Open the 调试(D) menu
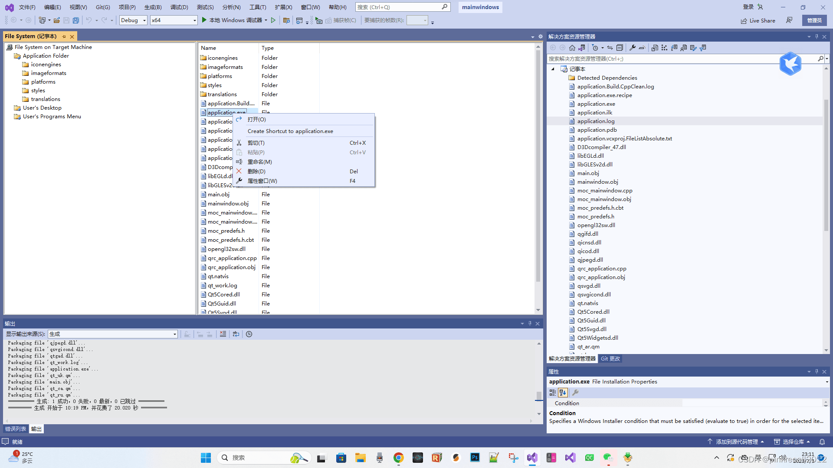Image resolution: width=833 pixels, height=468 pixels. [179, 7]
